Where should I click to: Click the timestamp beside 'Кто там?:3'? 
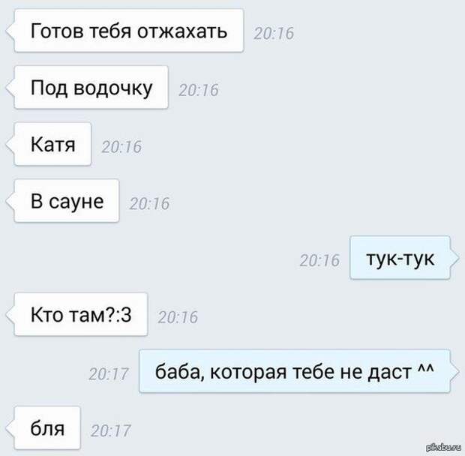178,317
